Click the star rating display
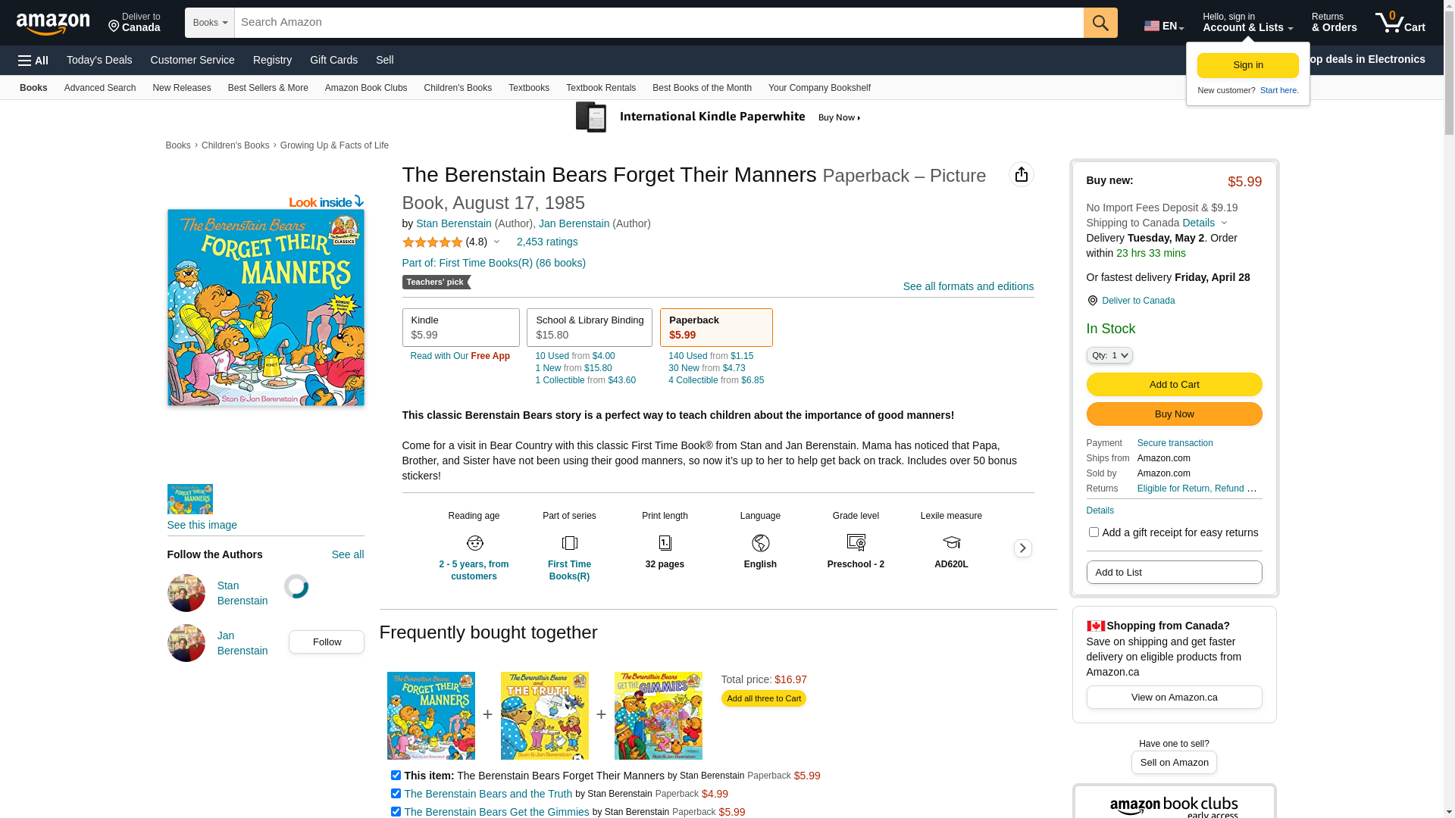The height and width of the screenshot is (818, 1455). (433, 242)
